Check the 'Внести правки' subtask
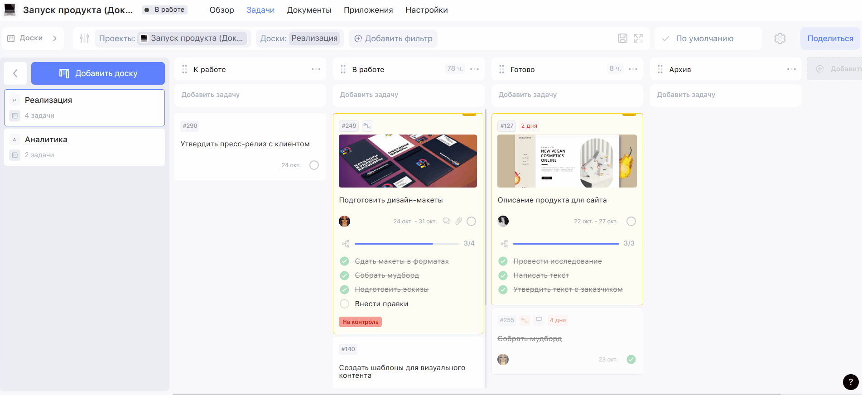Image resolution: width=862 pixels, height=395 pixels. coord(345,304)
